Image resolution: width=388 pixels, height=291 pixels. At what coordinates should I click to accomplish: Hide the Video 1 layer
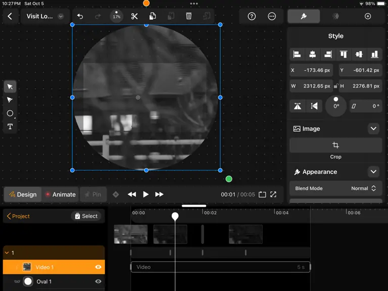point(98,267)
